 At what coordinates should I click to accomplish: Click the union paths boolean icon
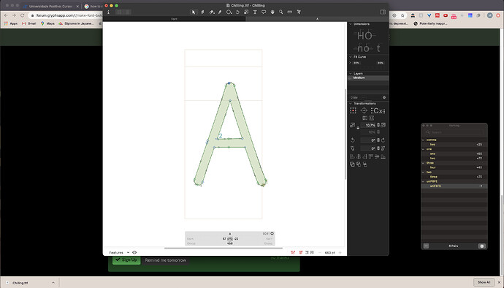tap(352, 164)
